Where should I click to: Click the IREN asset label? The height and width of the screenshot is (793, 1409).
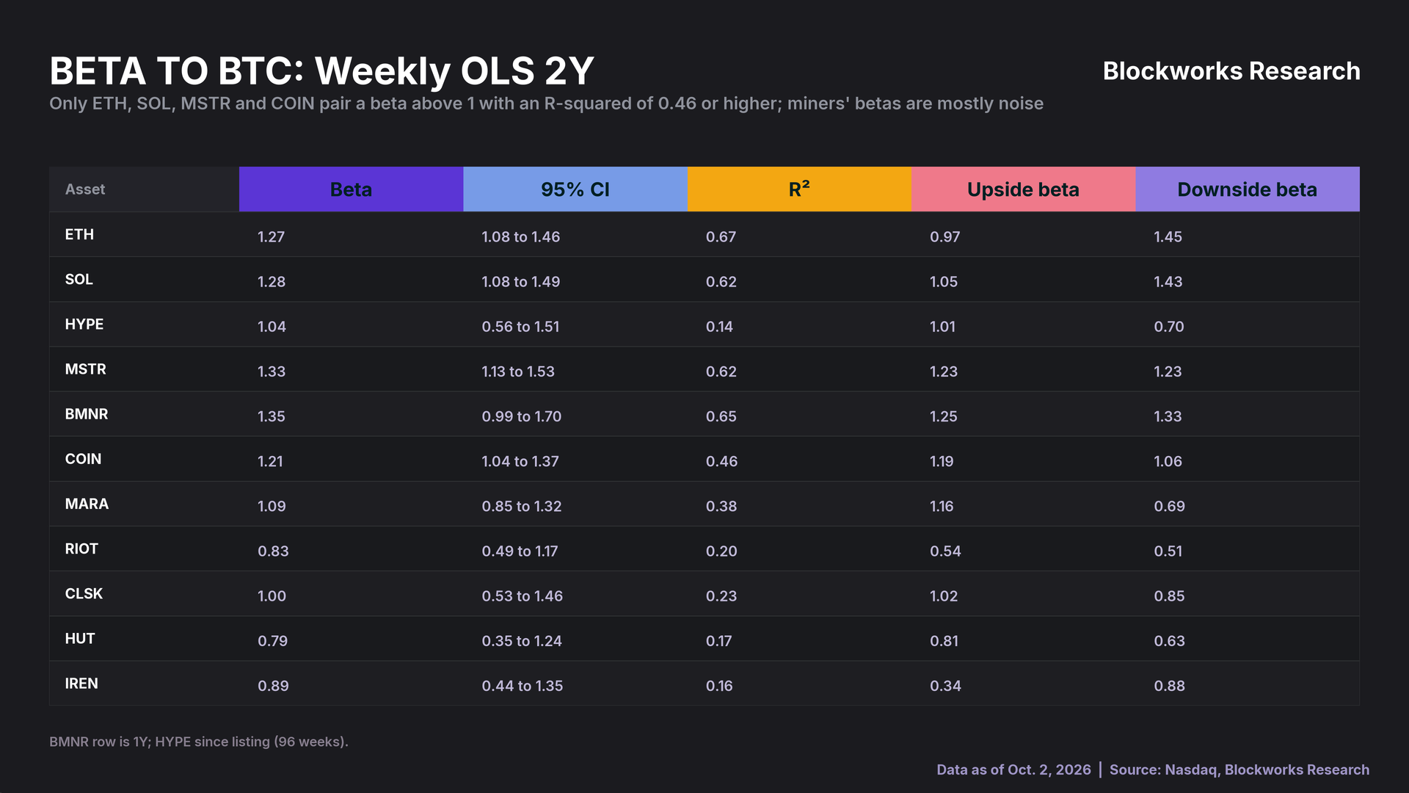[81, 683]
